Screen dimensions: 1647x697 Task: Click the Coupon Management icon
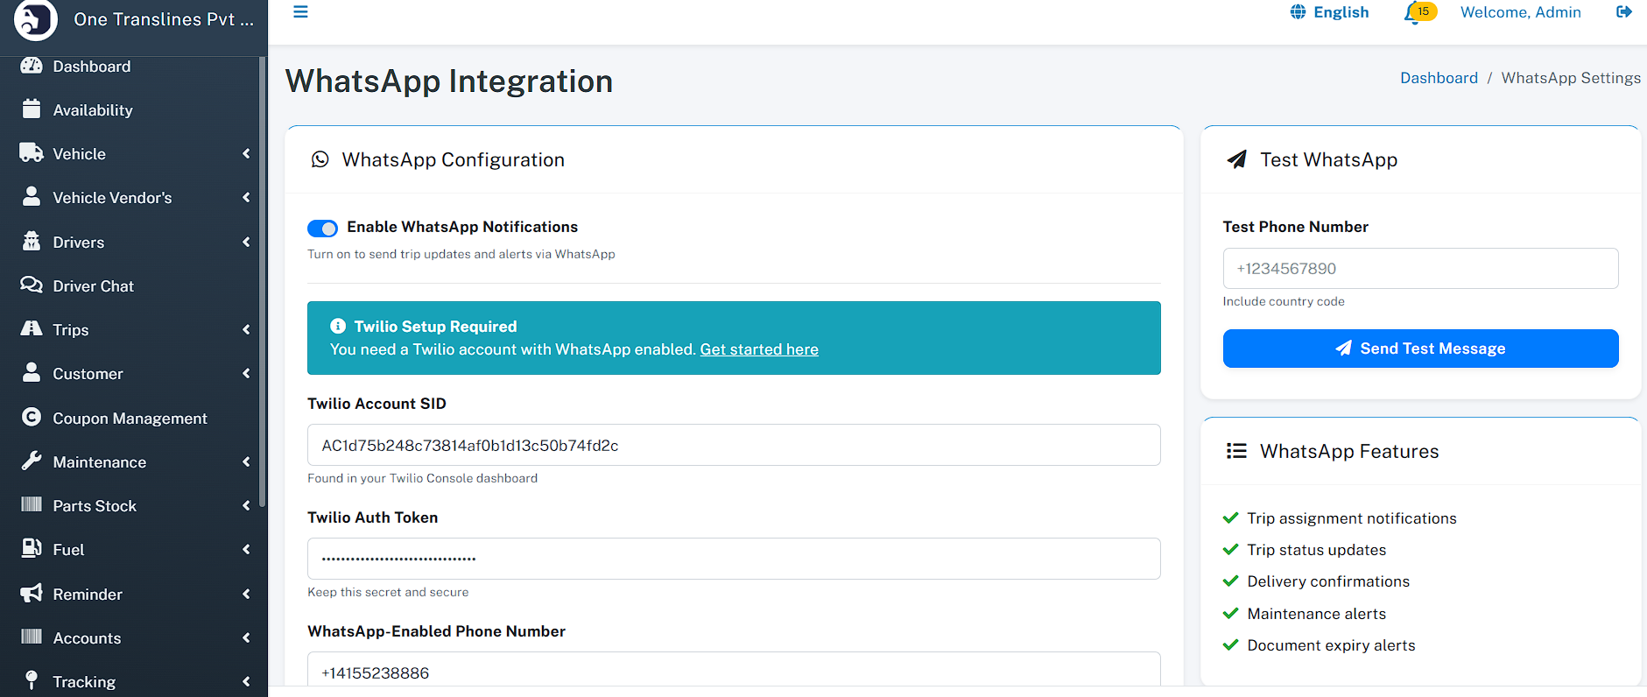click(x=32, y=418)
